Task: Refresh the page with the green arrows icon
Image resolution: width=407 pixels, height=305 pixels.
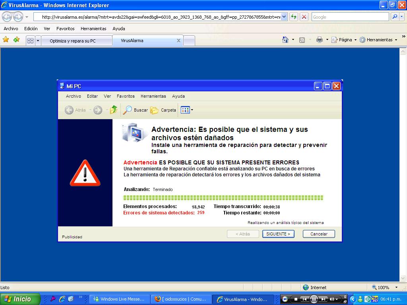Action: click(294, 17)
